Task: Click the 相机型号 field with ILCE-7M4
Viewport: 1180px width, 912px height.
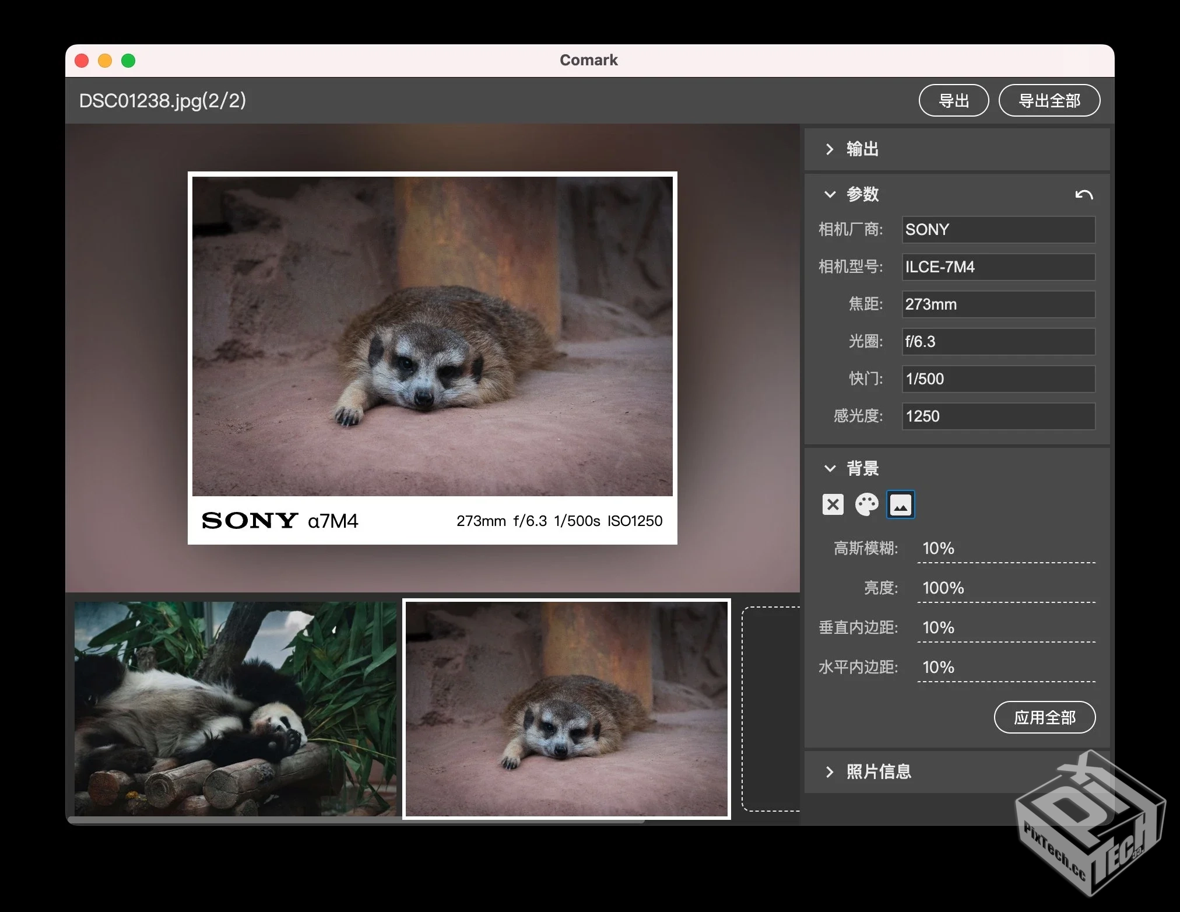Action: (998, 267)
